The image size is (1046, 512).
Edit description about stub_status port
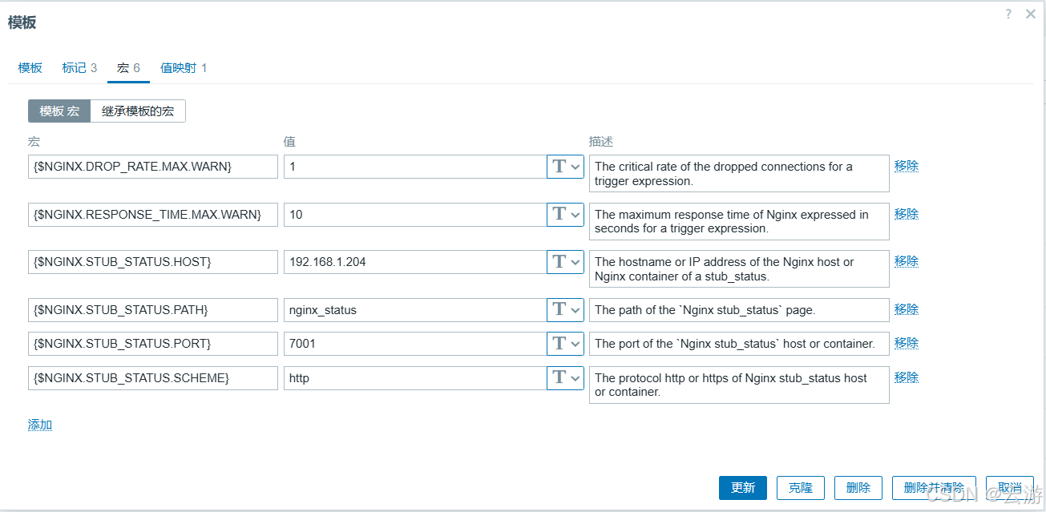click(x=739, y=344)
